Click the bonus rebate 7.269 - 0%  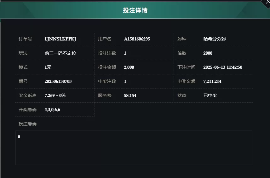pyautogui.click(x=55, y=95)
